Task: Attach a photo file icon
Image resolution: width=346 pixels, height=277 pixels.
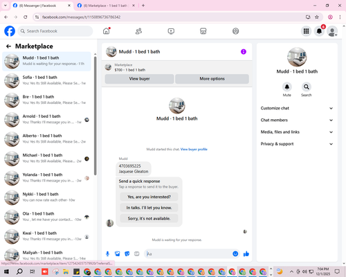Action: 118,254
